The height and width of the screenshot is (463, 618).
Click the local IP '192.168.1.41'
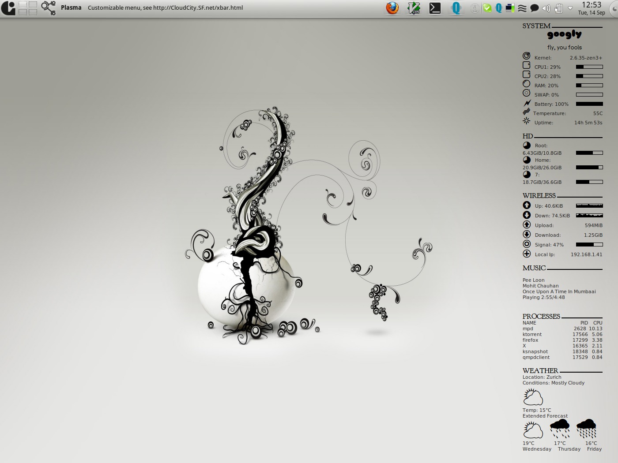tap(586, 254)
